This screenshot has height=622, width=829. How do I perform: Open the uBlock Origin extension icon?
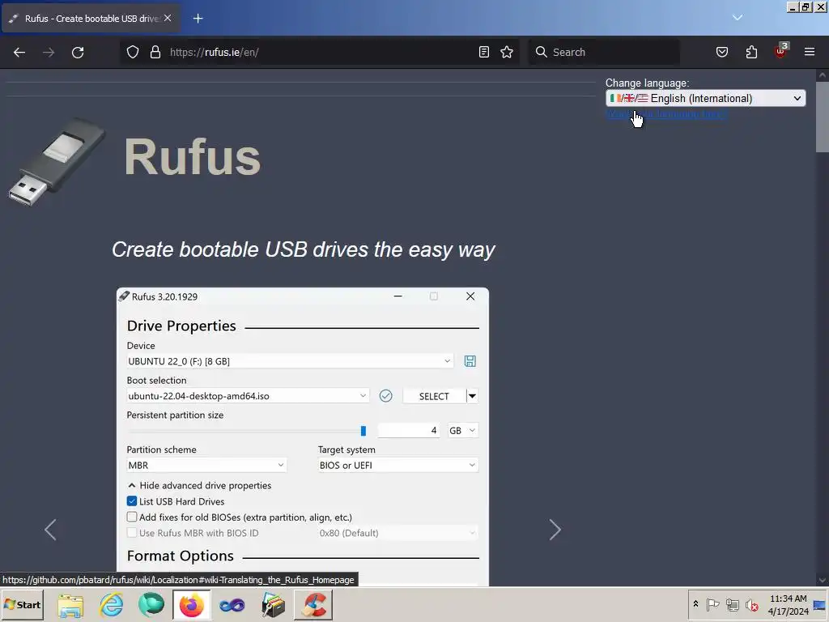pyautogui.click(x=781, y=51)
